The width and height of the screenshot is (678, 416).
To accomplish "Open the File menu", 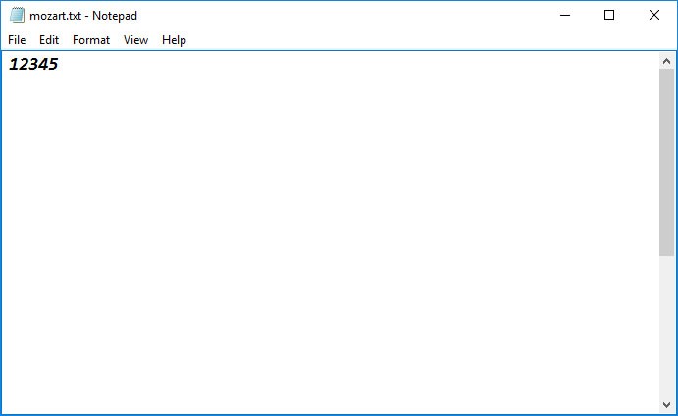I will tap(17, 40).
